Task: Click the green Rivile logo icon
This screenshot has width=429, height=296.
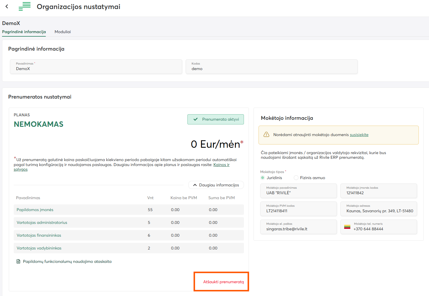Action: click(x=25, y=6)
